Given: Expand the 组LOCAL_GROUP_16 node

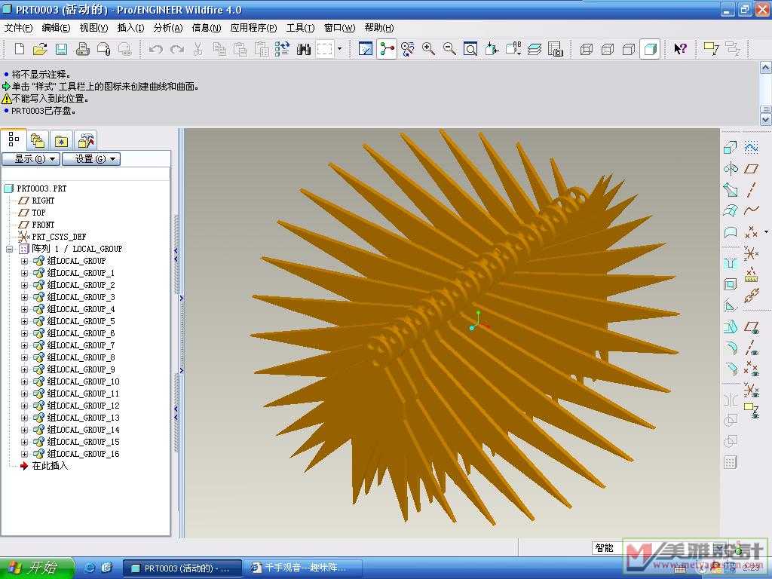Looking at the screenshot, I should tap(24, 454).
